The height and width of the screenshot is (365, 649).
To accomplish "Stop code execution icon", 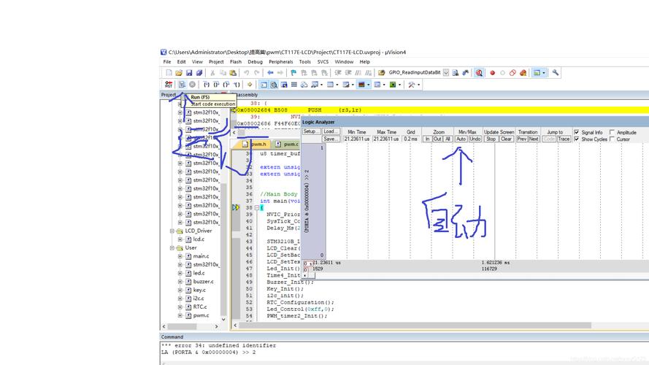I will [193, 85].
